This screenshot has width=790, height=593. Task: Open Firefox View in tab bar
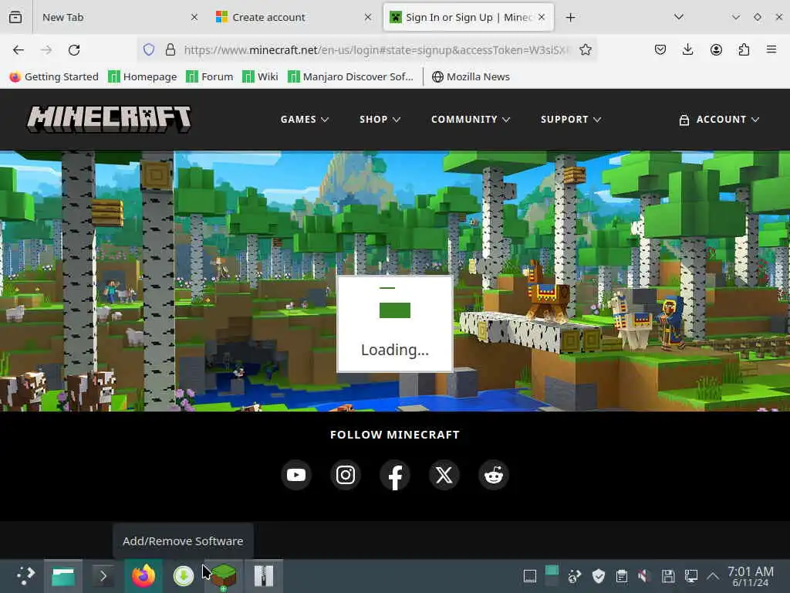click(x=15, y=17)
